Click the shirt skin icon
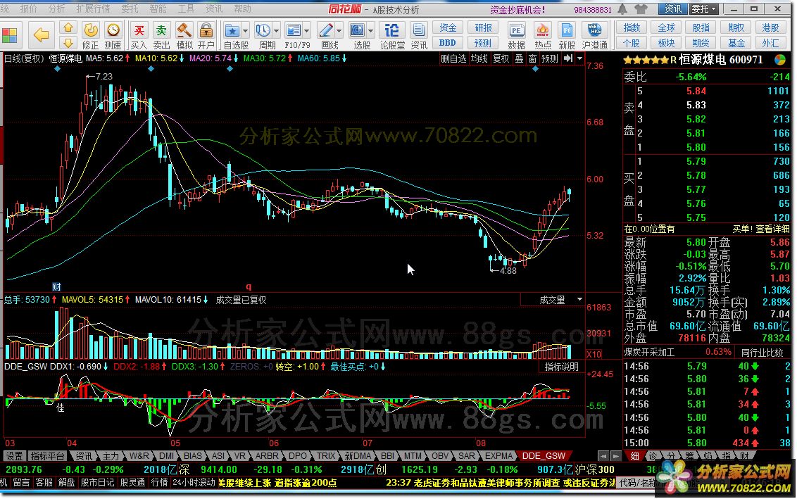Screen dimensions: 797x499 [x=641, y=8]
